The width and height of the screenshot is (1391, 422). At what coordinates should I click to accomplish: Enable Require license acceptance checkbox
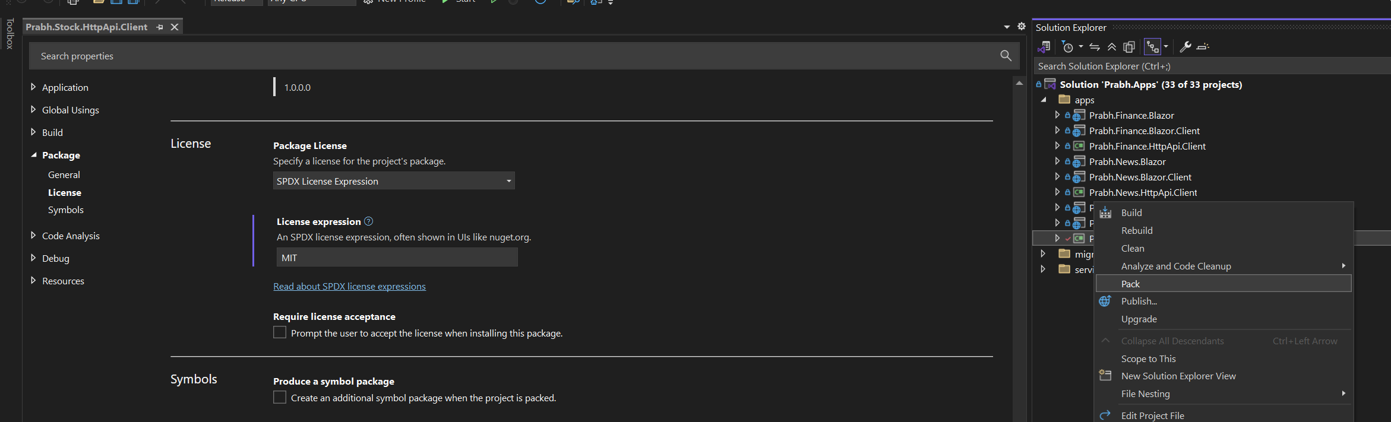tap(280, 332)
